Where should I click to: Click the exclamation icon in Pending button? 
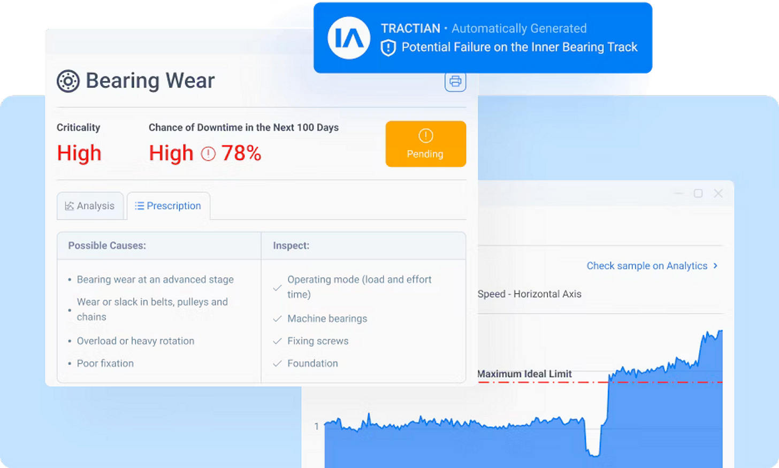pos(426,136)
